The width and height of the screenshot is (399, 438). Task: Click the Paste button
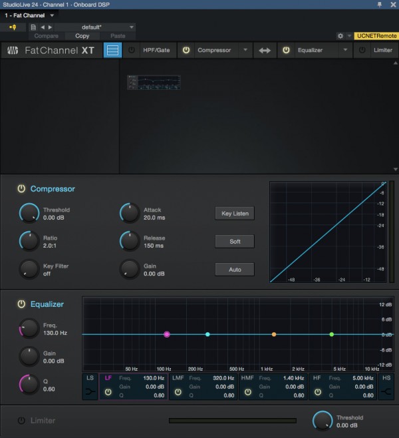[x=118, y=36]
